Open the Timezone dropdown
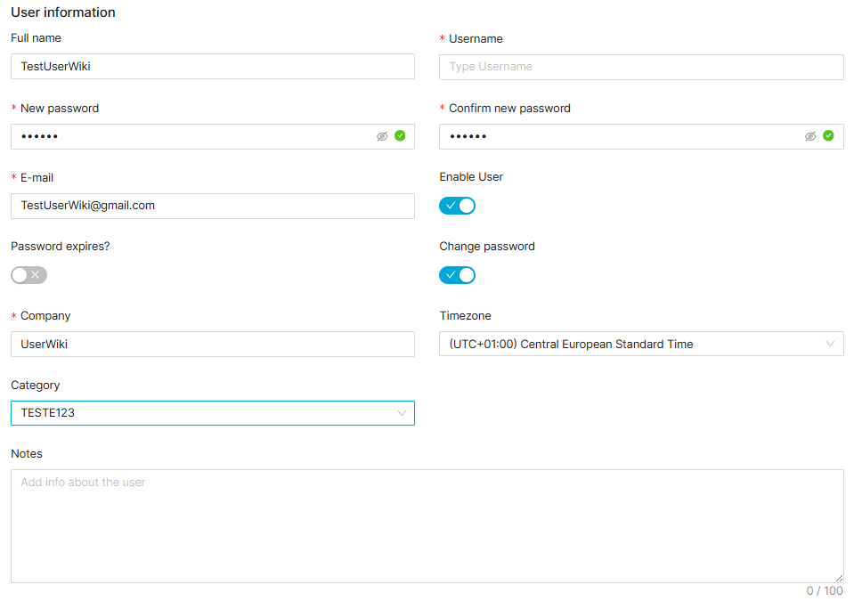The image size is (854, 601). [640, 344]
